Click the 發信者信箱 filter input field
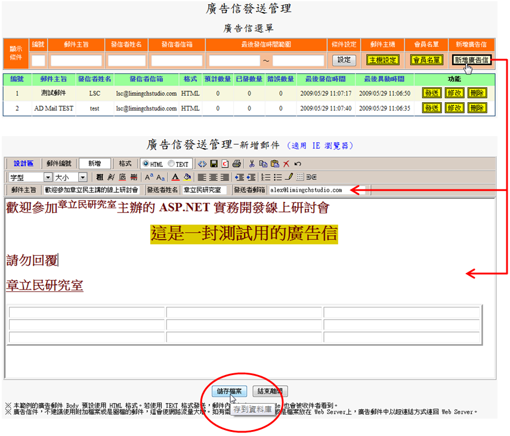This screenshot has height=436, width=510. (177, 60)
